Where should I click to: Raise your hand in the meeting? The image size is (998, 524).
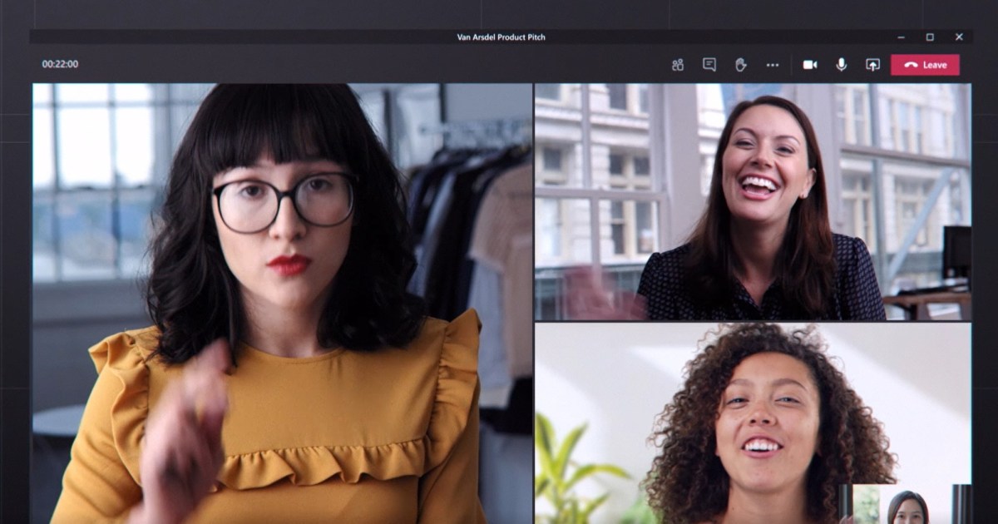pos(741,65)
